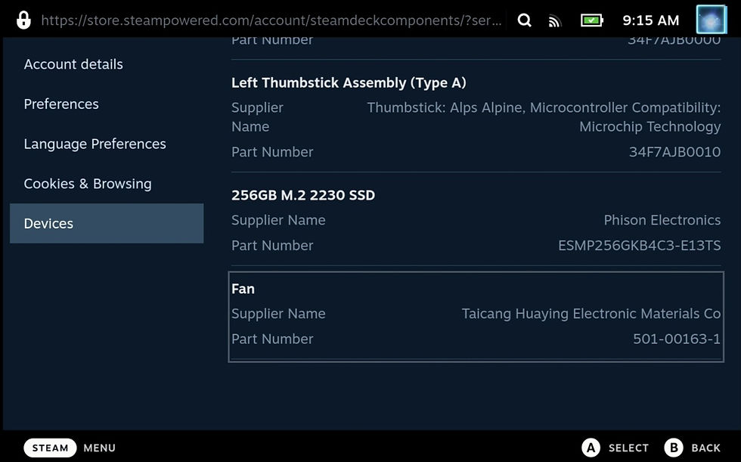
Task: Click the store URL address field
Action: [271, 20]
